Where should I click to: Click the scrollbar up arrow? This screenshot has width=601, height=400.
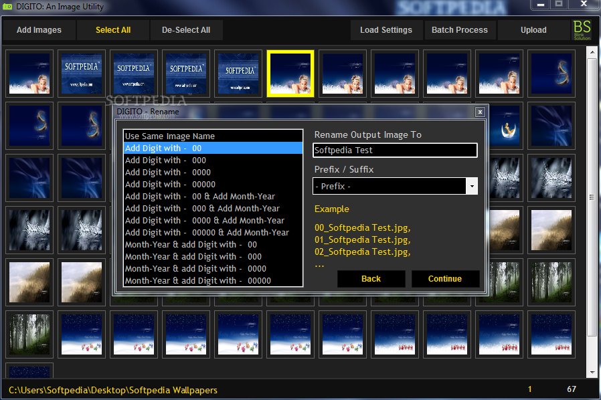click(x=592, y=52)
